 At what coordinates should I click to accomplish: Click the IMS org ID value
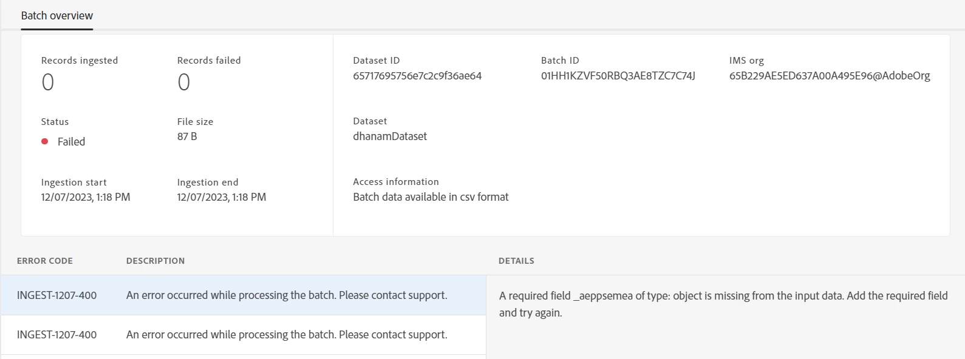[830, 76]
